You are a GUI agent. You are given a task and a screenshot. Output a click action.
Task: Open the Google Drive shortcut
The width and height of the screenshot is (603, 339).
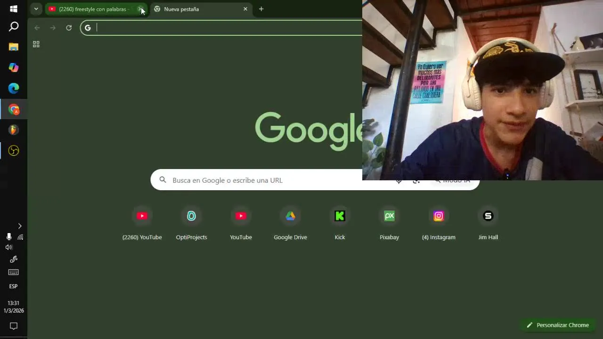[x=290, y=224]
